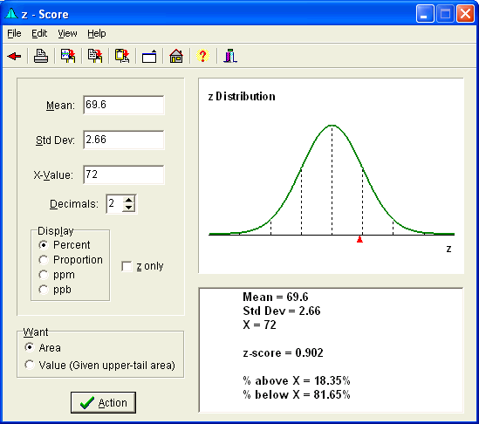Screen dimensions: 479x424
Task: Click the window restore toolbar icon
Action: coord(149,56)
